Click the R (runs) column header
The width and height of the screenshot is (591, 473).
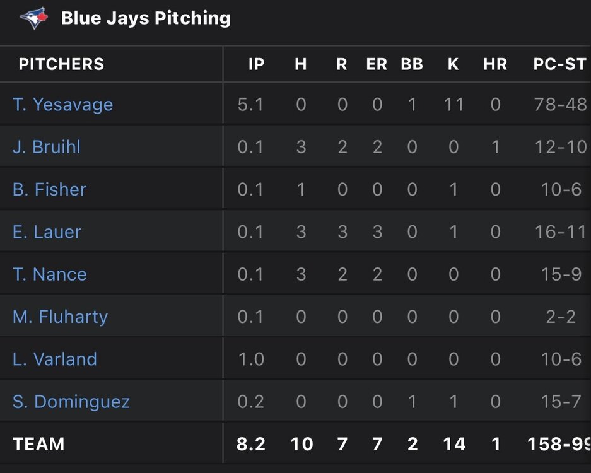point(342,64)
